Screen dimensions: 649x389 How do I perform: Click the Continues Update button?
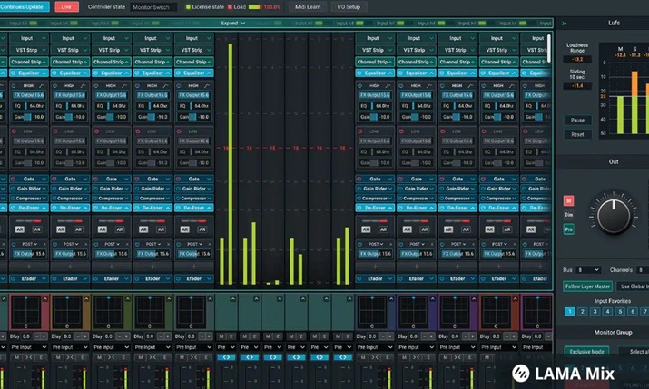[x=24, y=6]
